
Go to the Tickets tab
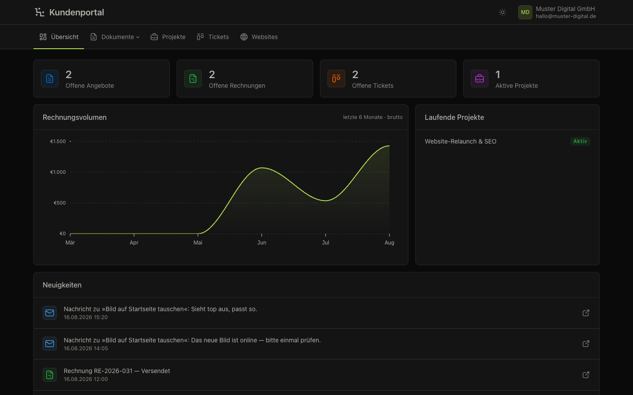tap(213, 37)
